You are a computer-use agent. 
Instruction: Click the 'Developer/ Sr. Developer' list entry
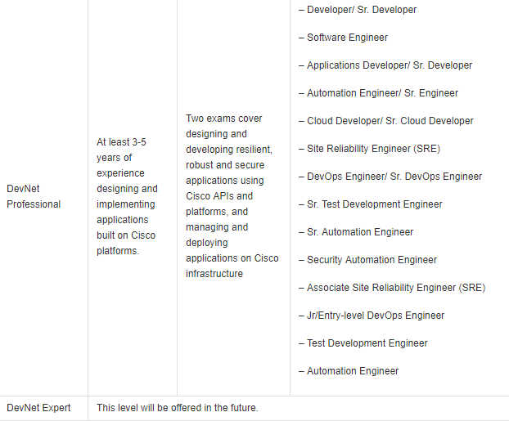358,10
